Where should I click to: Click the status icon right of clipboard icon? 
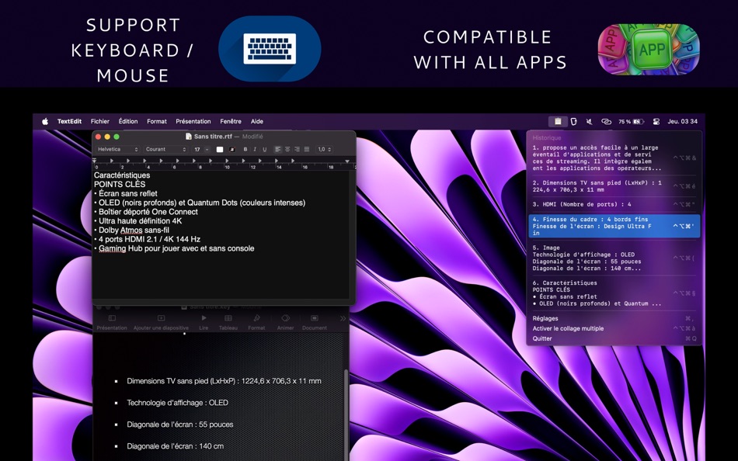[574, 121]
